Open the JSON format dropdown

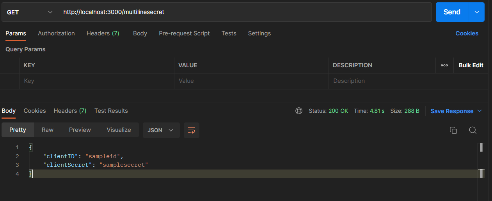pyautogui.click(x=161, y=130)
